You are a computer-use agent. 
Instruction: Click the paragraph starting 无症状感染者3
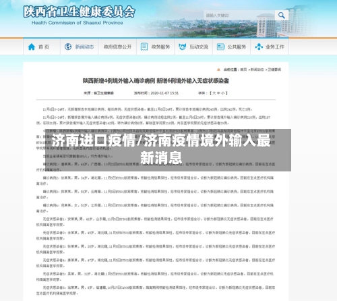pos(156,249)
